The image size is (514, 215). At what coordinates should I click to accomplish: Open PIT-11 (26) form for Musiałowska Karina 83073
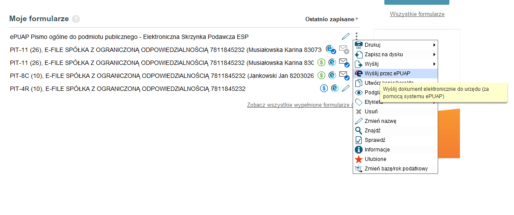point(166,50)
